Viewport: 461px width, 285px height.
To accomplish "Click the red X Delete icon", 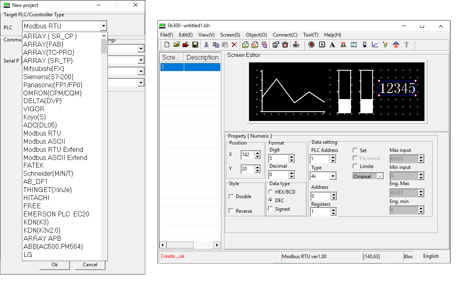I will coord(234,45).
